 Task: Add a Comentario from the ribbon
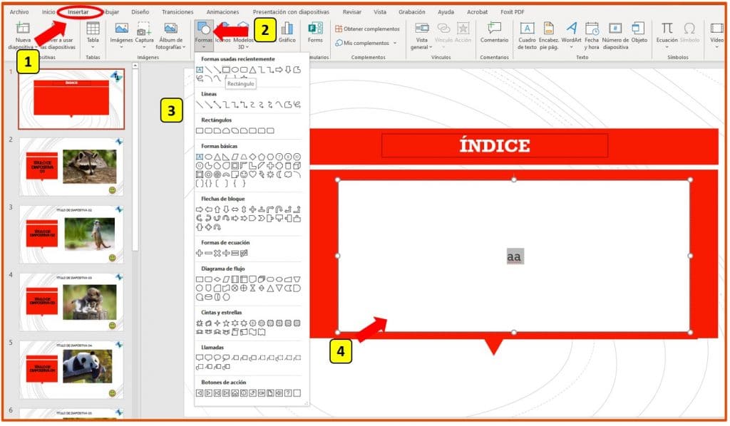pyautogui.click(x=494, y=28)
